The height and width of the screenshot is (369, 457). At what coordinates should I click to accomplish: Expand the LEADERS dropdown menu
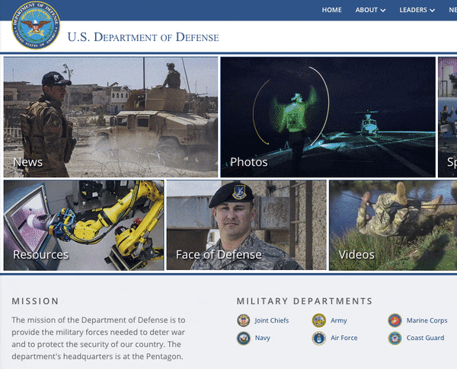coord(417,10)
